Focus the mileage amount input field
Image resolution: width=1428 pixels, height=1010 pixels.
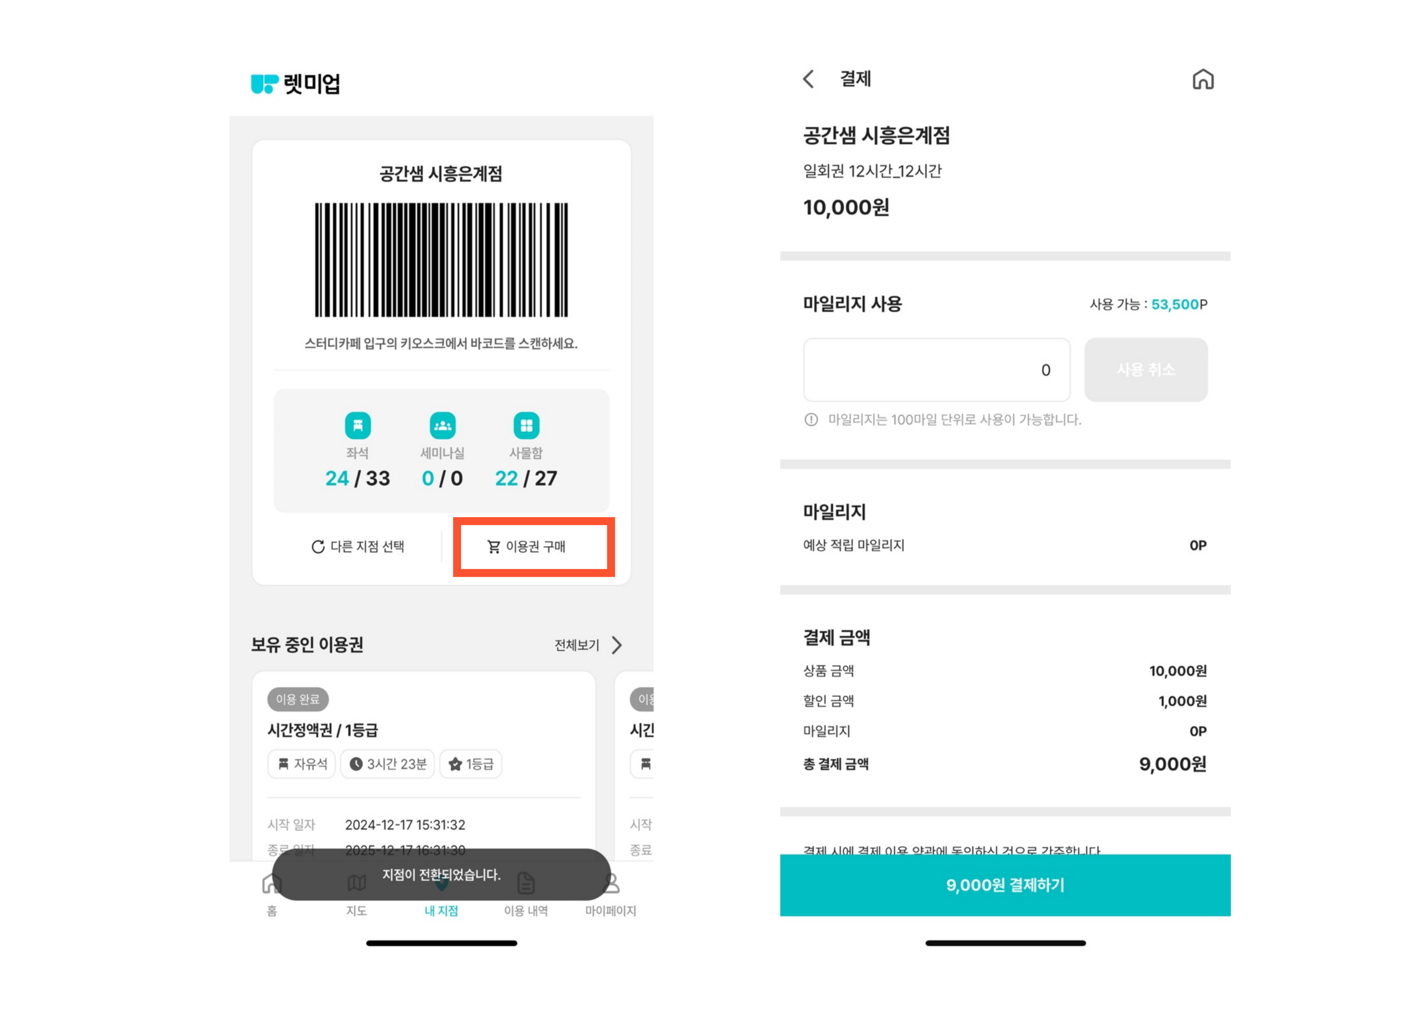pos(936,370)
